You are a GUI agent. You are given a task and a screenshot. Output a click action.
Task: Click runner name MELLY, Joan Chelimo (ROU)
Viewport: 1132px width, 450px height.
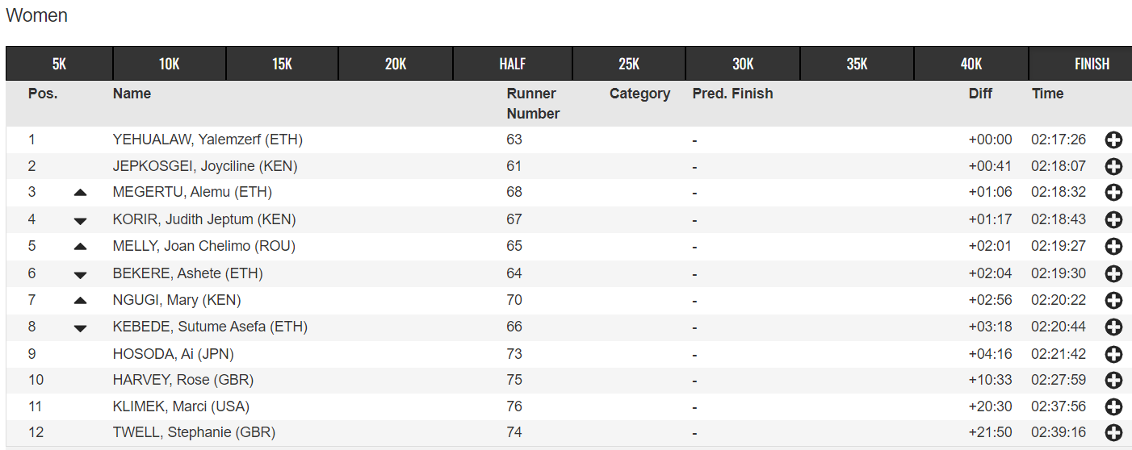[x=204, y=246]
